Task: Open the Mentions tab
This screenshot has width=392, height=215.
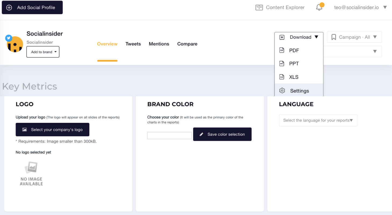Action: tap(159, 44)
